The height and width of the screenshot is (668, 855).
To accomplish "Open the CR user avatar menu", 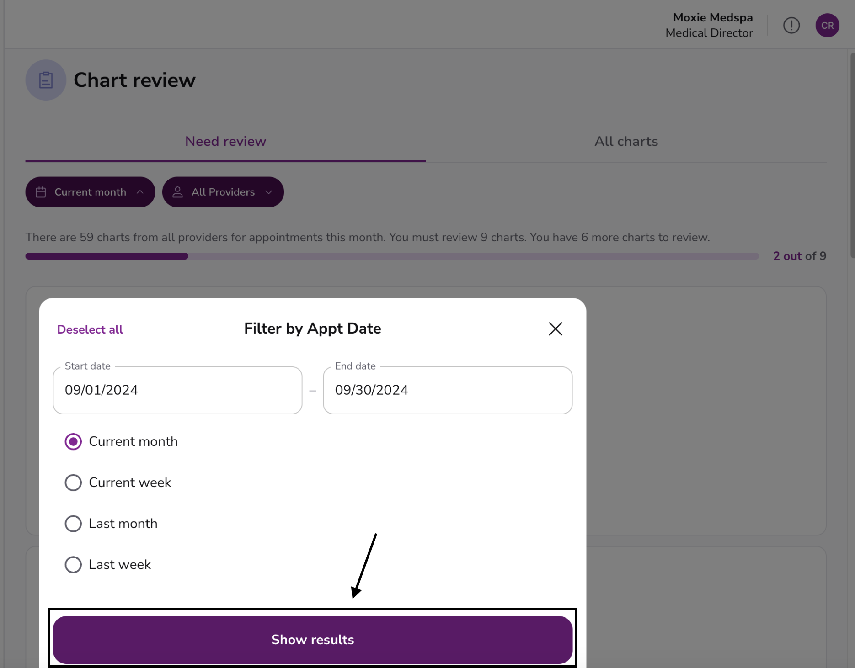I will click(827, 25).
